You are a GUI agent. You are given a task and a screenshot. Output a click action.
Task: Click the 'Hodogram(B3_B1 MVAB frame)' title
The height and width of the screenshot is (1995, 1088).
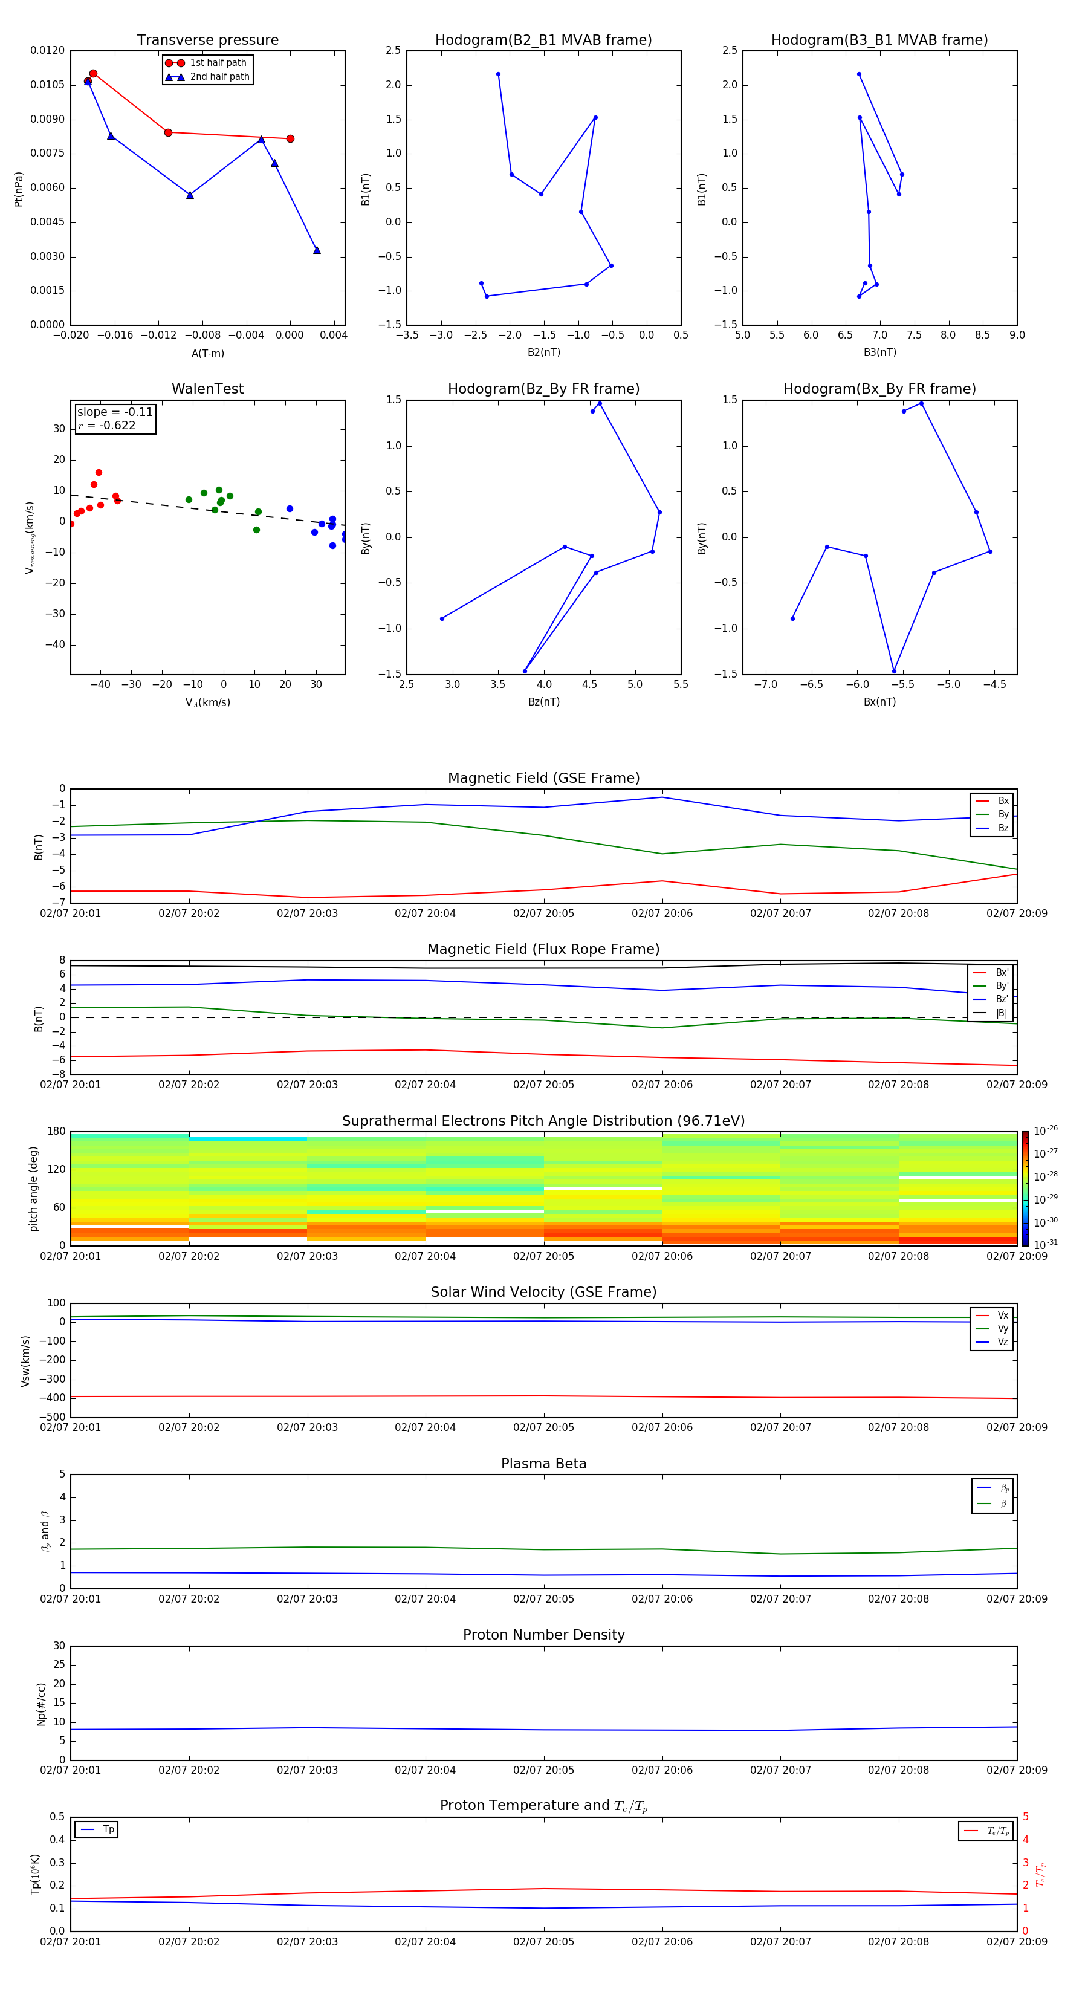879,39
